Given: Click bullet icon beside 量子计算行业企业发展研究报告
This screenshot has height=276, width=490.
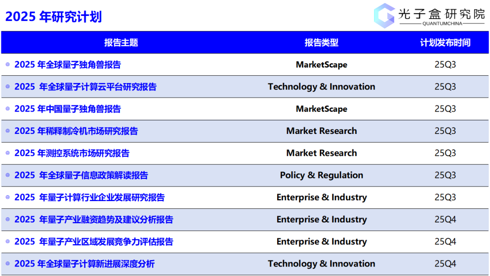Looking at the screenshot, I should tap(8, 197).
